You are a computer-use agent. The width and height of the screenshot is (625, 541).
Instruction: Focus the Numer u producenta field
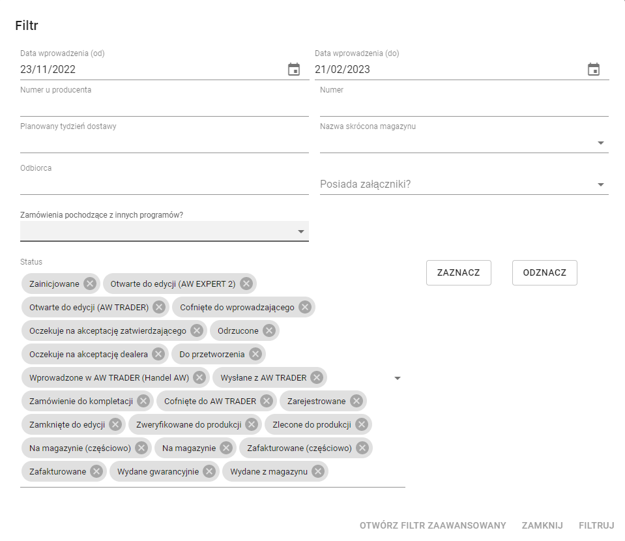[164, 106]
